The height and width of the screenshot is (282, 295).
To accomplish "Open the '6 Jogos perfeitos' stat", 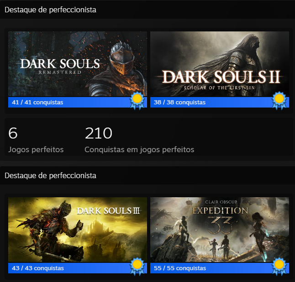I will click(36, 140).
